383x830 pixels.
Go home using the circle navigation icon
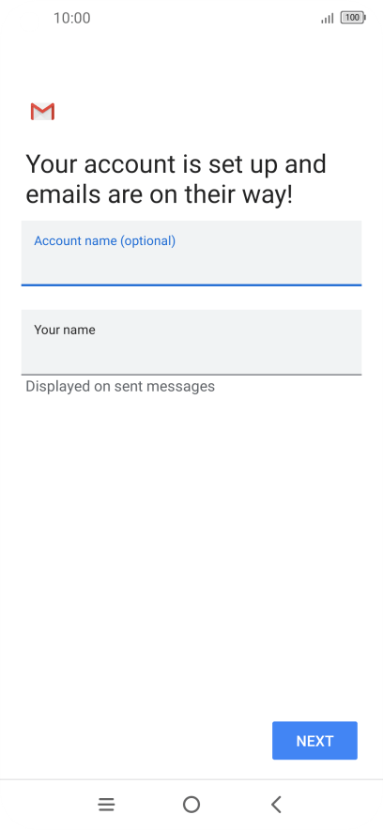click(191, 805)
